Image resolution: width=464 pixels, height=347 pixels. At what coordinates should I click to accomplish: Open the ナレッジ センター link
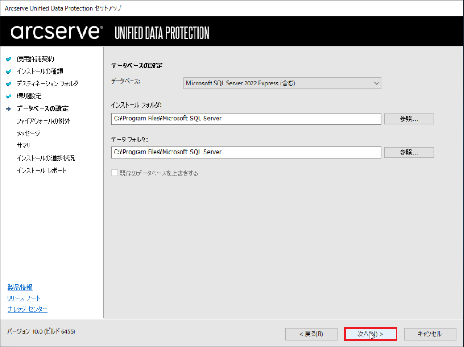[27, 309]
